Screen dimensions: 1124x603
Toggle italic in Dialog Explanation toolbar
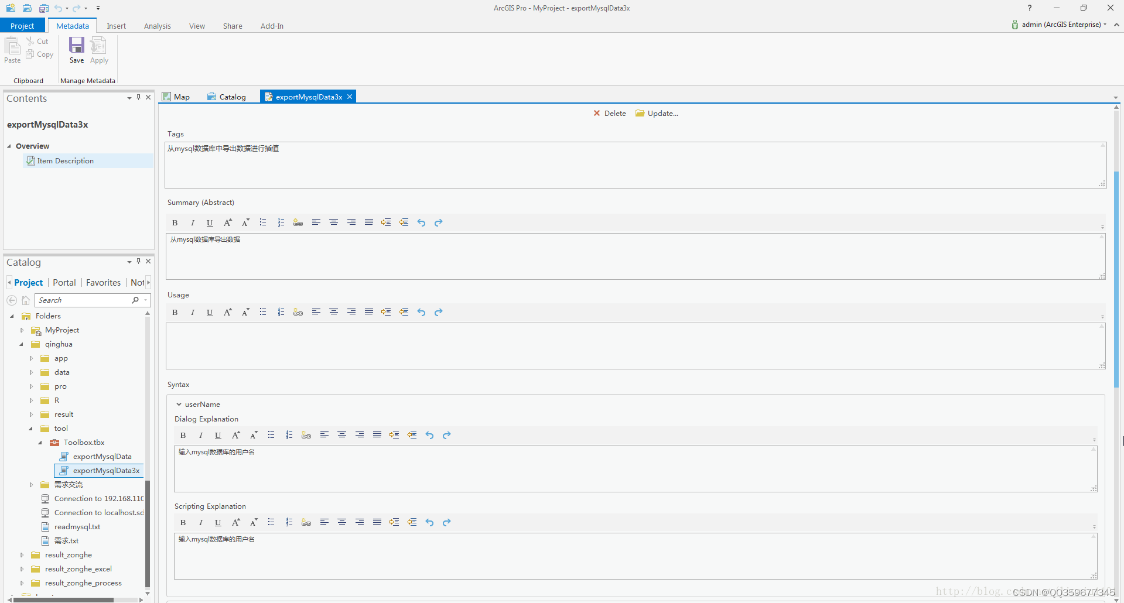pos(200,435)
